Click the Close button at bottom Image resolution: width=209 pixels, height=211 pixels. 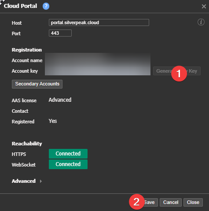click(193, 202)
